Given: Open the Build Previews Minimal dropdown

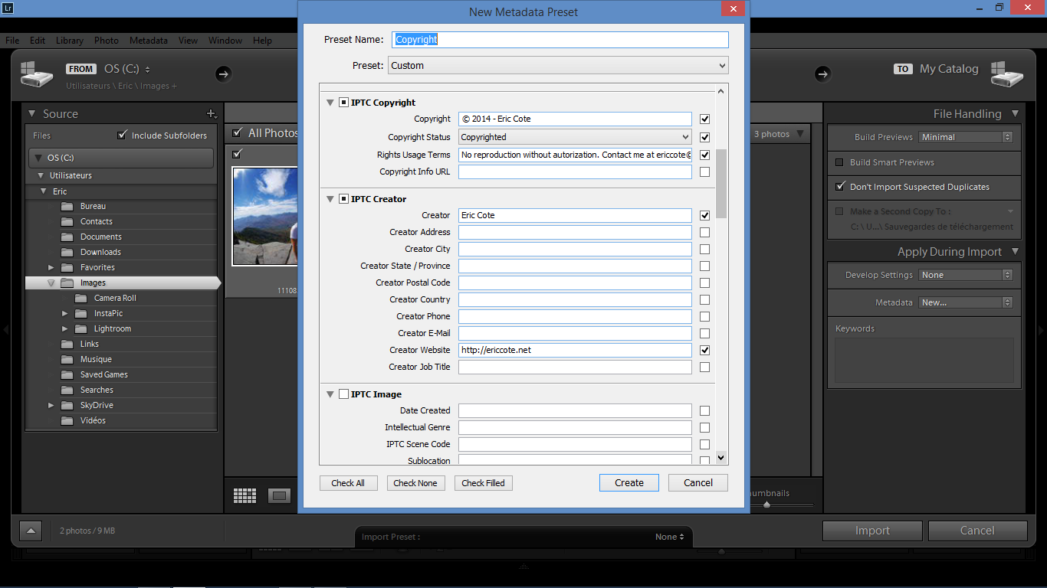Looking at the screenshot, I should (966, 137).
